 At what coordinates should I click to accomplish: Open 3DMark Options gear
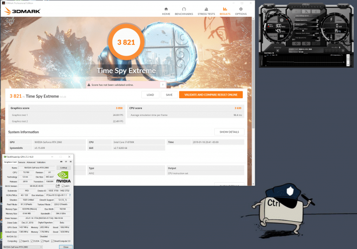click(241, 11)
